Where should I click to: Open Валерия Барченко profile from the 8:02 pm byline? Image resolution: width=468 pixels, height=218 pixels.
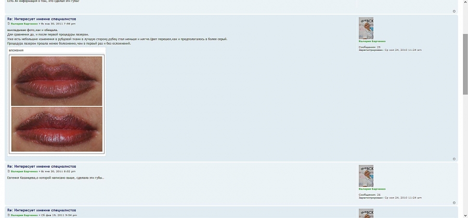24,171
